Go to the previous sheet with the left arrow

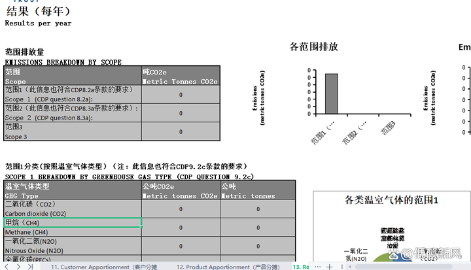(7, 266)
